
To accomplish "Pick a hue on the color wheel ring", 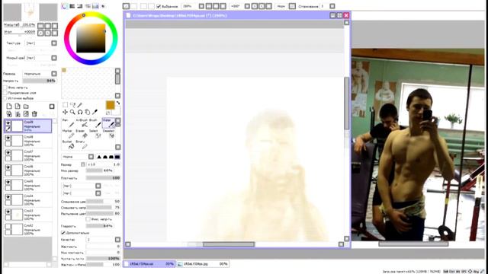I will tap(83, 15).
